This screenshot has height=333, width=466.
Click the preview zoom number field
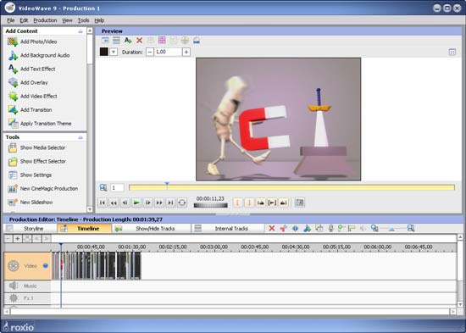coord(117,188)
